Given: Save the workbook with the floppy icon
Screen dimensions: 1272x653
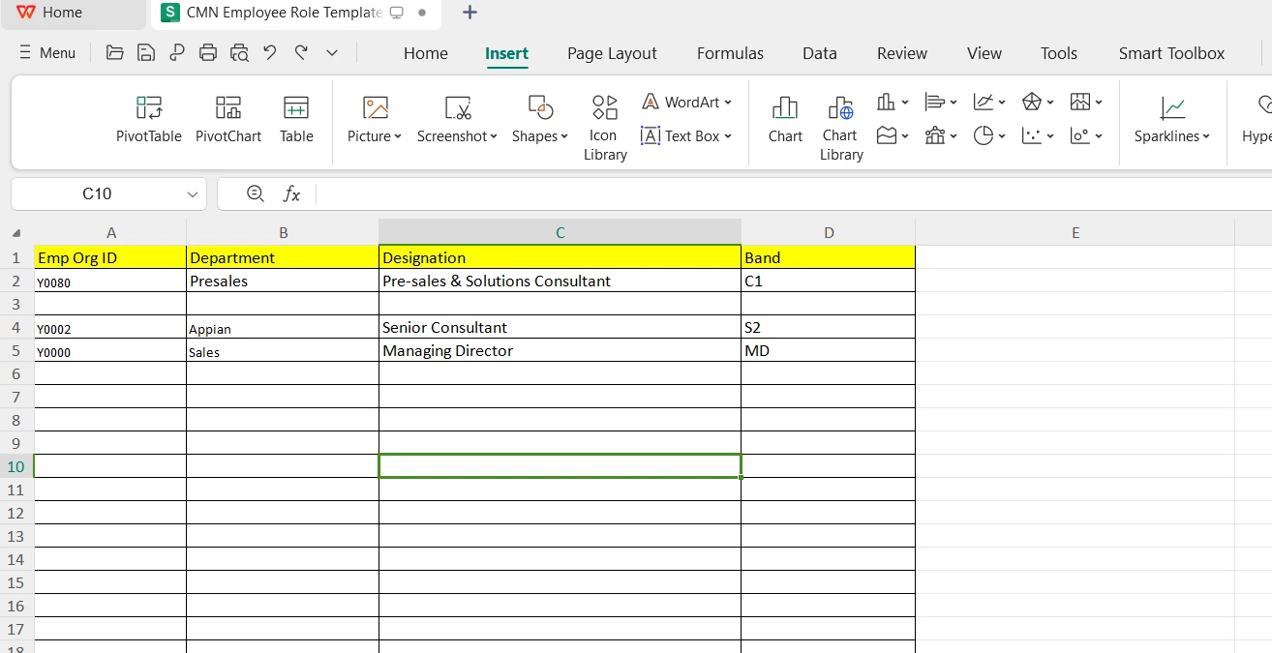Looking at the screenshot, I should 146,53.
